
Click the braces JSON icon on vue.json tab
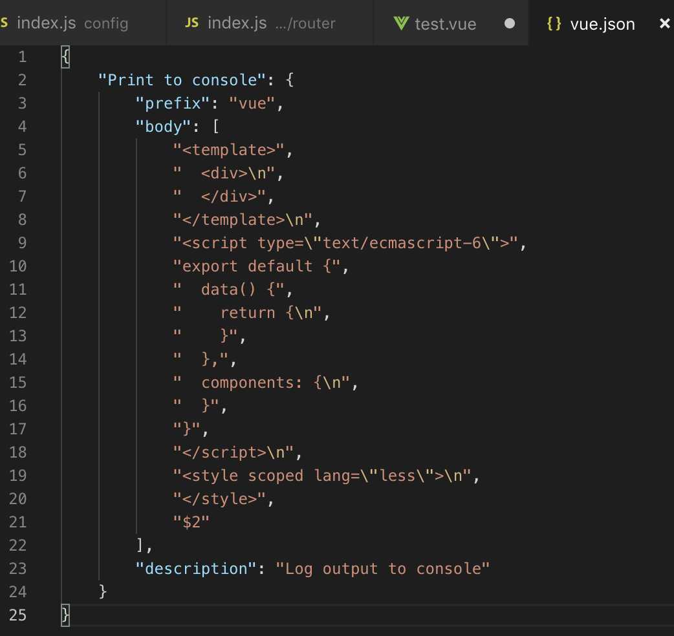[x=554, y=23]
